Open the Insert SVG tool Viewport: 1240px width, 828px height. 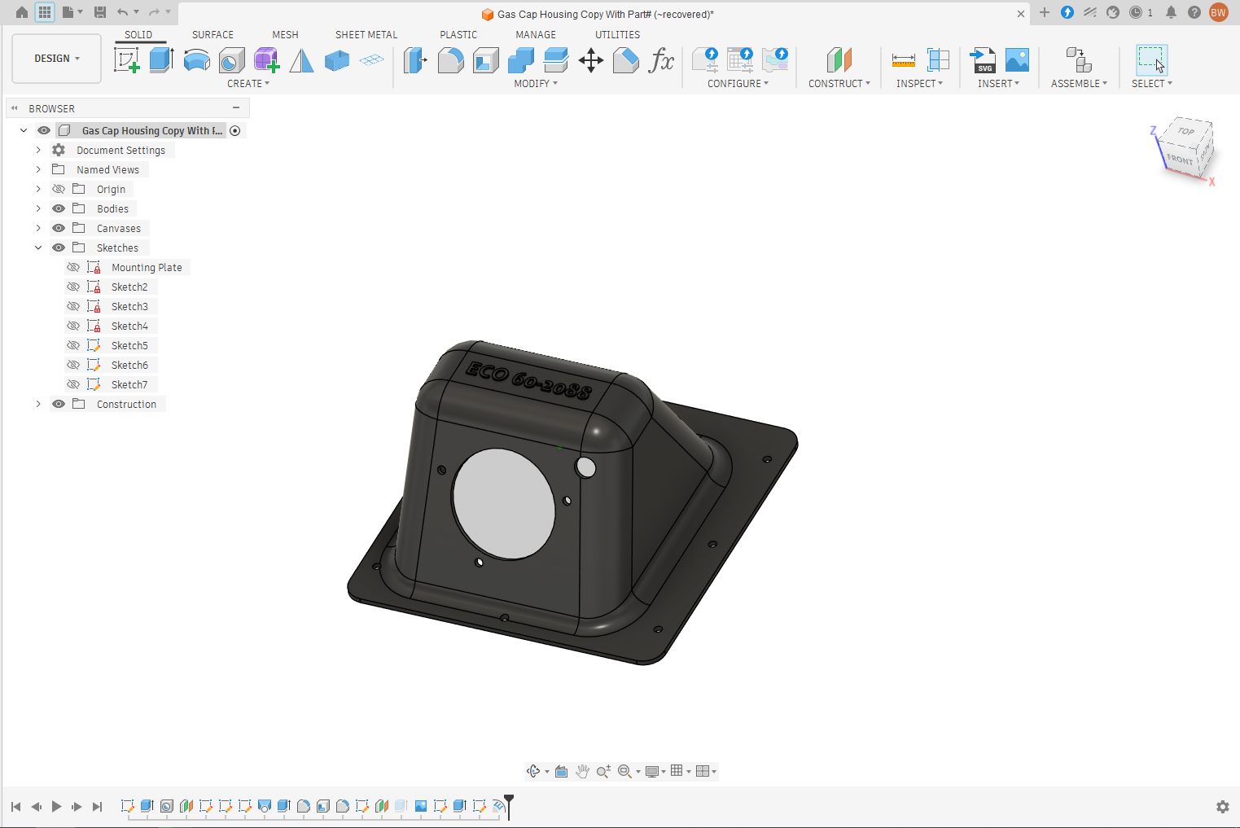tap(982, 60)
